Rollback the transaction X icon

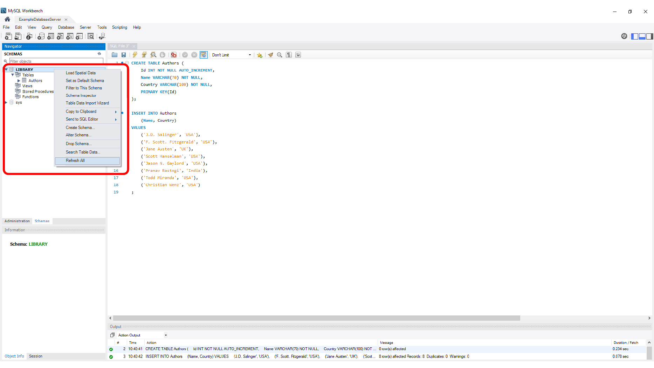click(x=194, y=55)
